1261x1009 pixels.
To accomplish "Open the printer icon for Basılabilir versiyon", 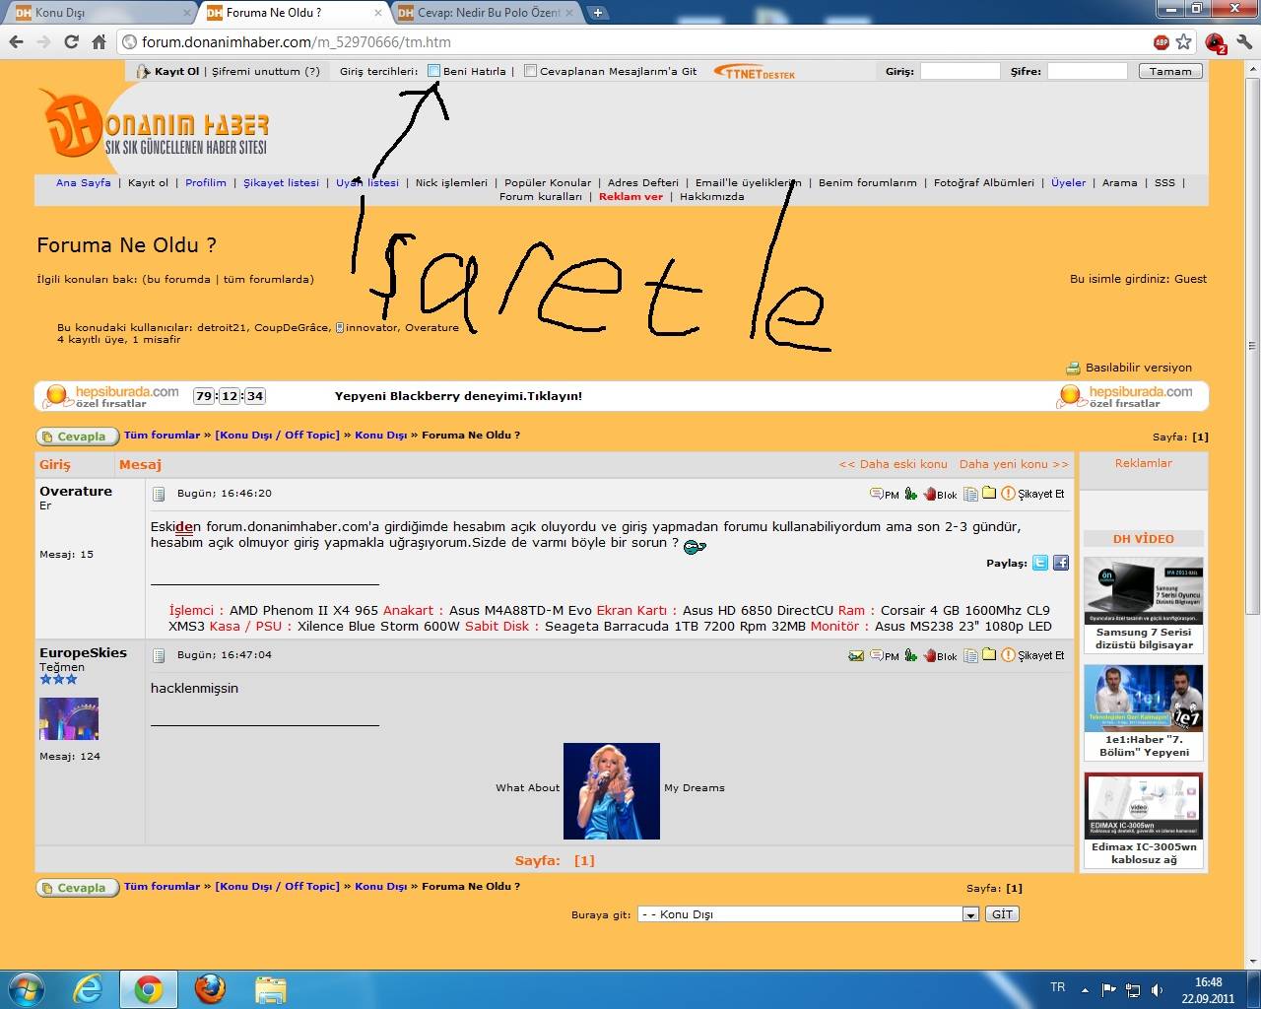I will [x=1073, y=368].
